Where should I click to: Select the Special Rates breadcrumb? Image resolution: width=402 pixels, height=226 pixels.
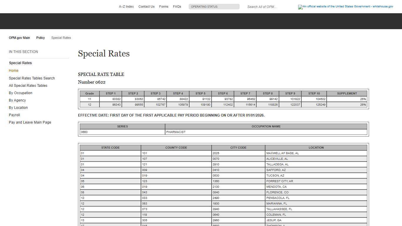pyautogui.click(x=61, y=38)
